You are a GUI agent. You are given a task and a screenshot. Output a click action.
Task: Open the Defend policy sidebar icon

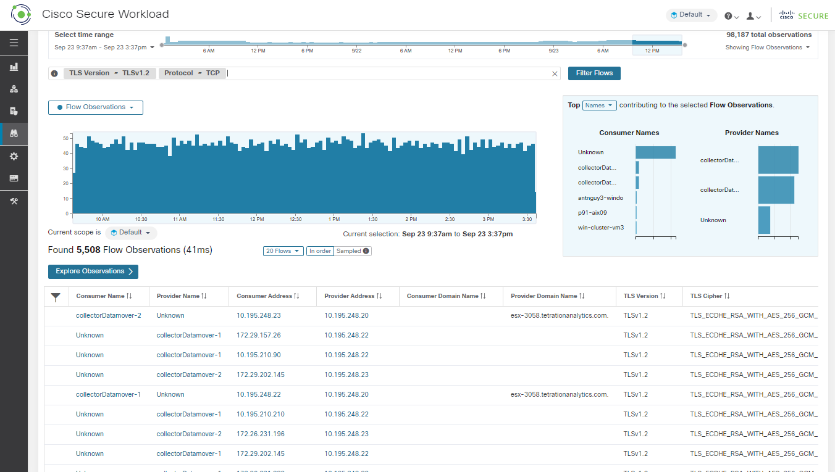[x=14, y=111]
